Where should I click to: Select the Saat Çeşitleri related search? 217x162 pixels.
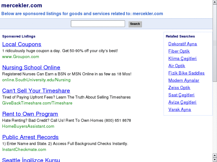181,95
